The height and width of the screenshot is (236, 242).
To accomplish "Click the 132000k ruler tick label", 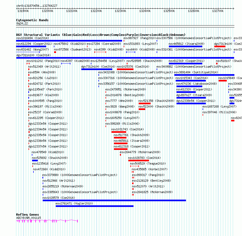I will click(x=48, y=11).
